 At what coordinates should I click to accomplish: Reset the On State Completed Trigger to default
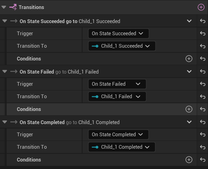(203, 134)
